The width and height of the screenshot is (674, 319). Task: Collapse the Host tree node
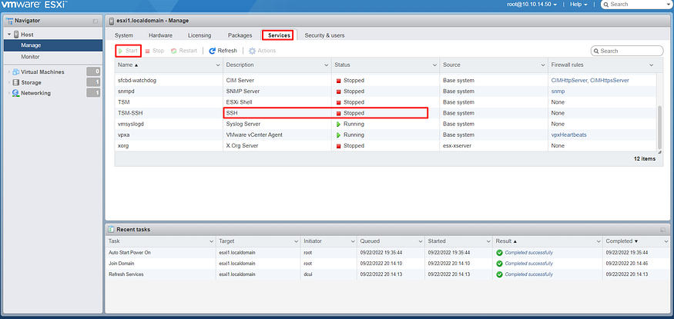click(x=9, y=35)
